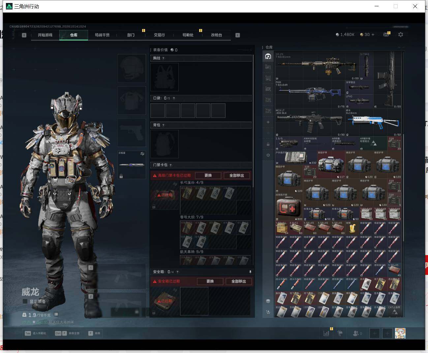Switch to the 特战干员 tab
This screenshot has height=353, width=428.
point(102,35)
